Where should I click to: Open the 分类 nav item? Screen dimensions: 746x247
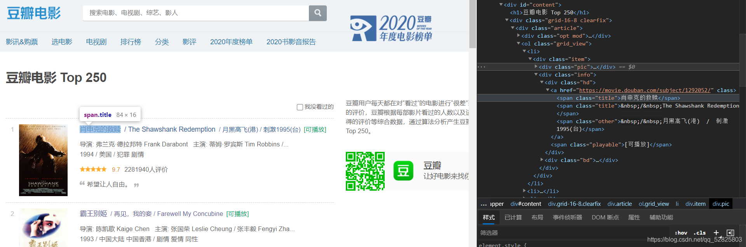162,42
